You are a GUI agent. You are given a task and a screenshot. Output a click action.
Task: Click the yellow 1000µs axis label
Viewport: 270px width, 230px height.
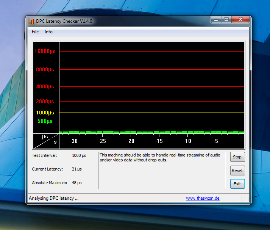tap(45, 113)
